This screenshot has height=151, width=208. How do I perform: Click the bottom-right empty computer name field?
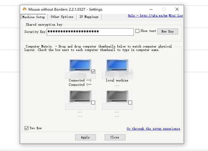click(x=117, y=106)
